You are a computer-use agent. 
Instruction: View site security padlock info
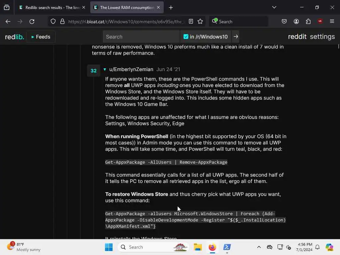pos(62,22)
